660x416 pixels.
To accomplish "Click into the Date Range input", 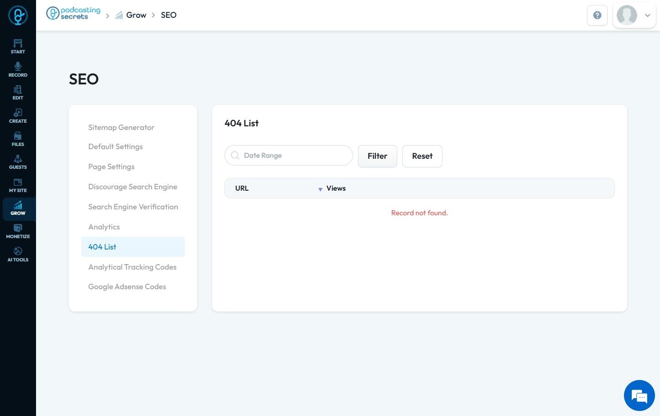I will (x=289, y=156).
